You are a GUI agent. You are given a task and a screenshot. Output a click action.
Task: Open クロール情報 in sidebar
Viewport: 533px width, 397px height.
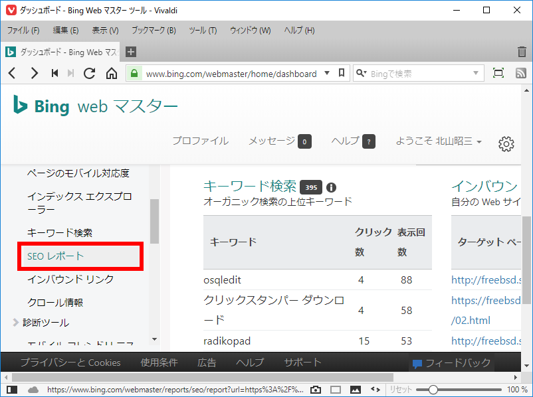pyautogui.click(x=55, y=302)
